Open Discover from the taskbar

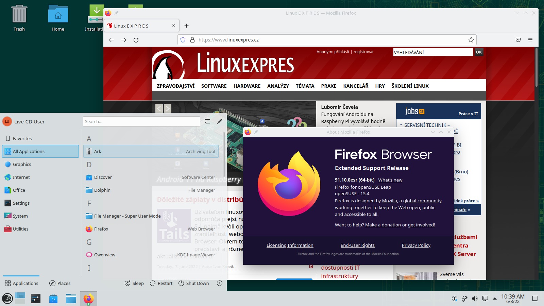pos(53,299)
